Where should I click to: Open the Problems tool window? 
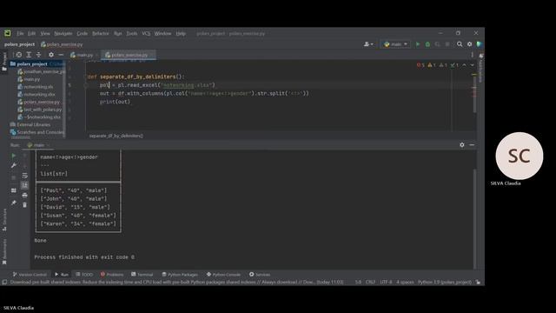pyautogui.click(x=112, y=275)
